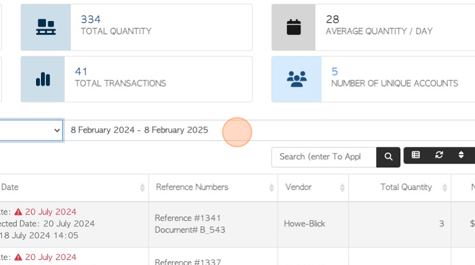Viewport: 475px width, 265px height.
Task: Click the 334 total quantity link
Action: coord(90,20)
